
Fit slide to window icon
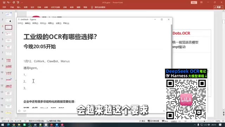(223, 121)
